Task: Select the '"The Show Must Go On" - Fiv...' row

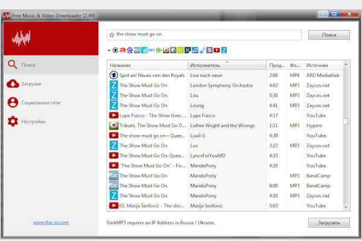Action: [x=225, y=166]
